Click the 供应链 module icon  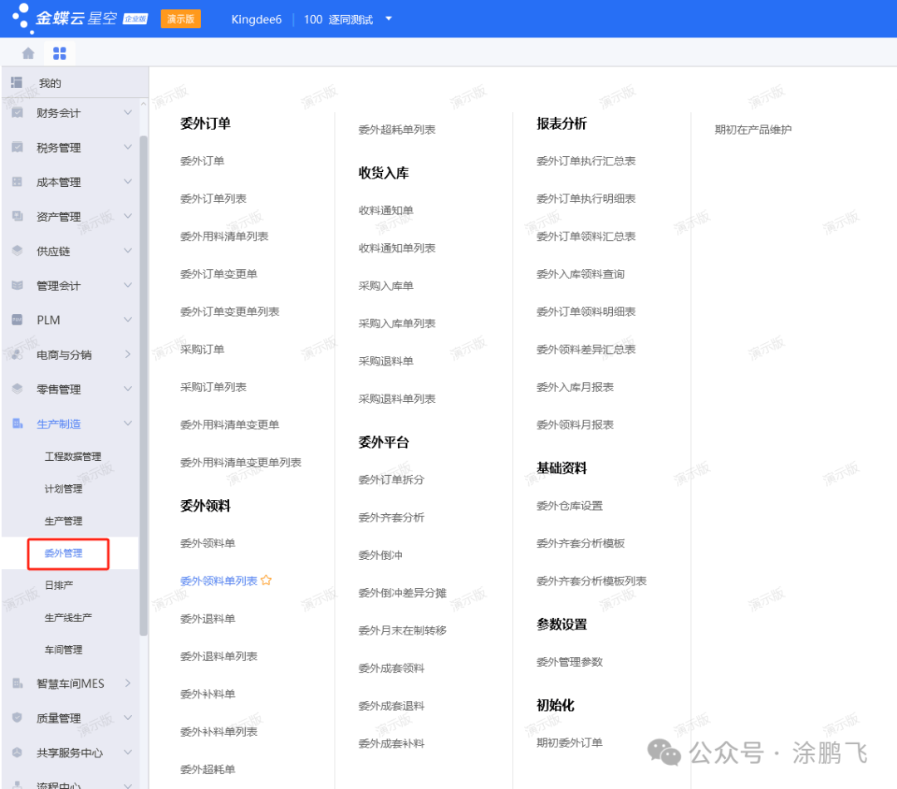click(17, 251)
